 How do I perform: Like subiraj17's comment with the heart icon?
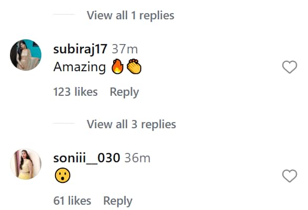pos(290,67)
